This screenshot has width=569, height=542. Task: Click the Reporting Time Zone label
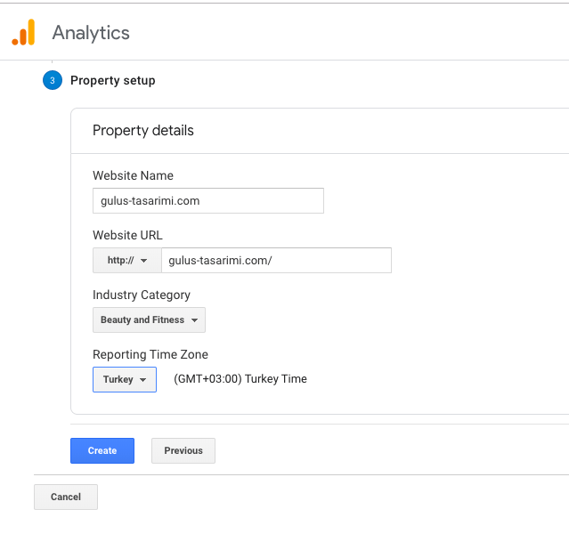pyautogui.click(x=150, y=354)
